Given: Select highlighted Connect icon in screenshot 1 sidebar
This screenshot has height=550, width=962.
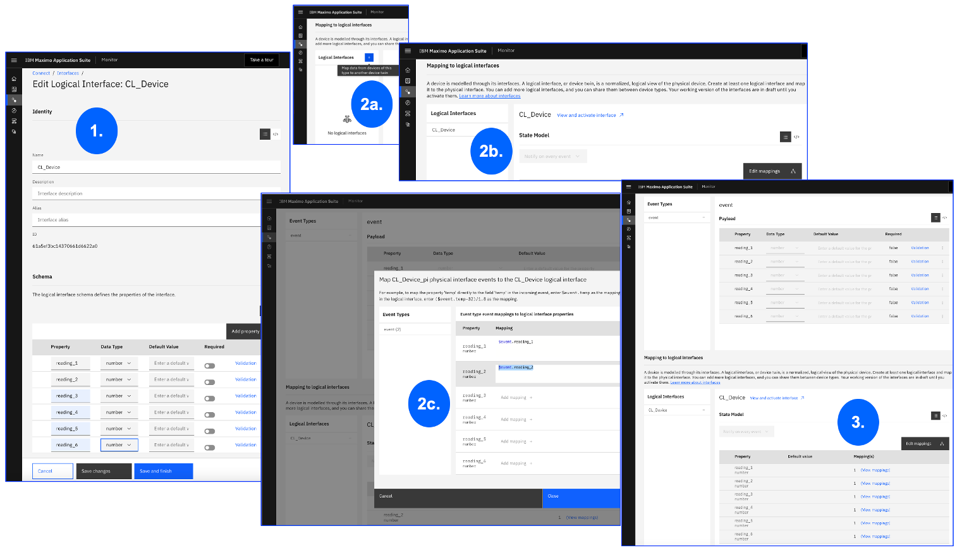Looking at the screenshot, I should pyautogui.click(x=14, y=100).
